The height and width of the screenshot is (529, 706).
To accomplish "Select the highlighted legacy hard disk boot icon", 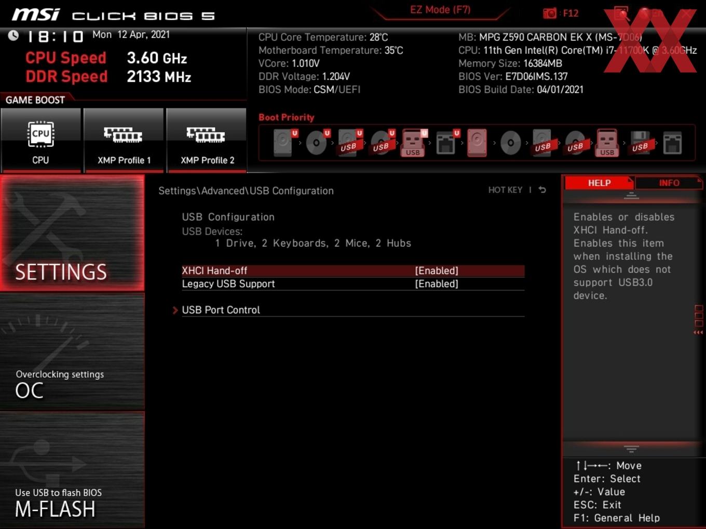I will tap(477, 143).
